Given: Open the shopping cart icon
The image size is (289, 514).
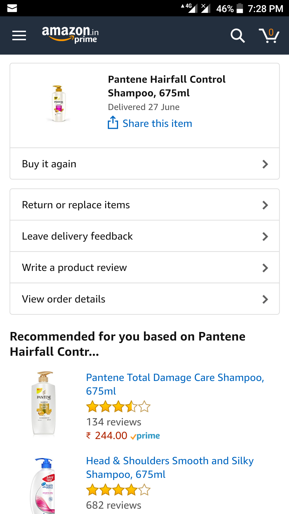Looking at the screenshot, I should pos(269,36).
